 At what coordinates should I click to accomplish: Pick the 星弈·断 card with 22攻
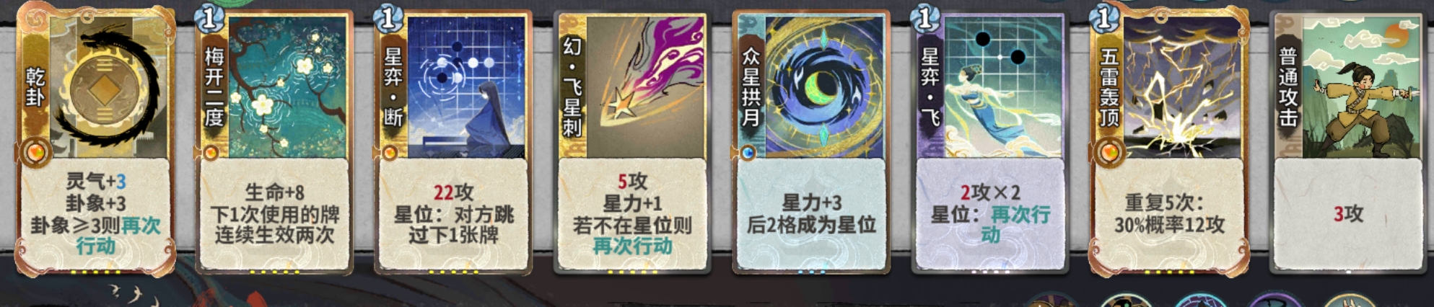[453, 141]
